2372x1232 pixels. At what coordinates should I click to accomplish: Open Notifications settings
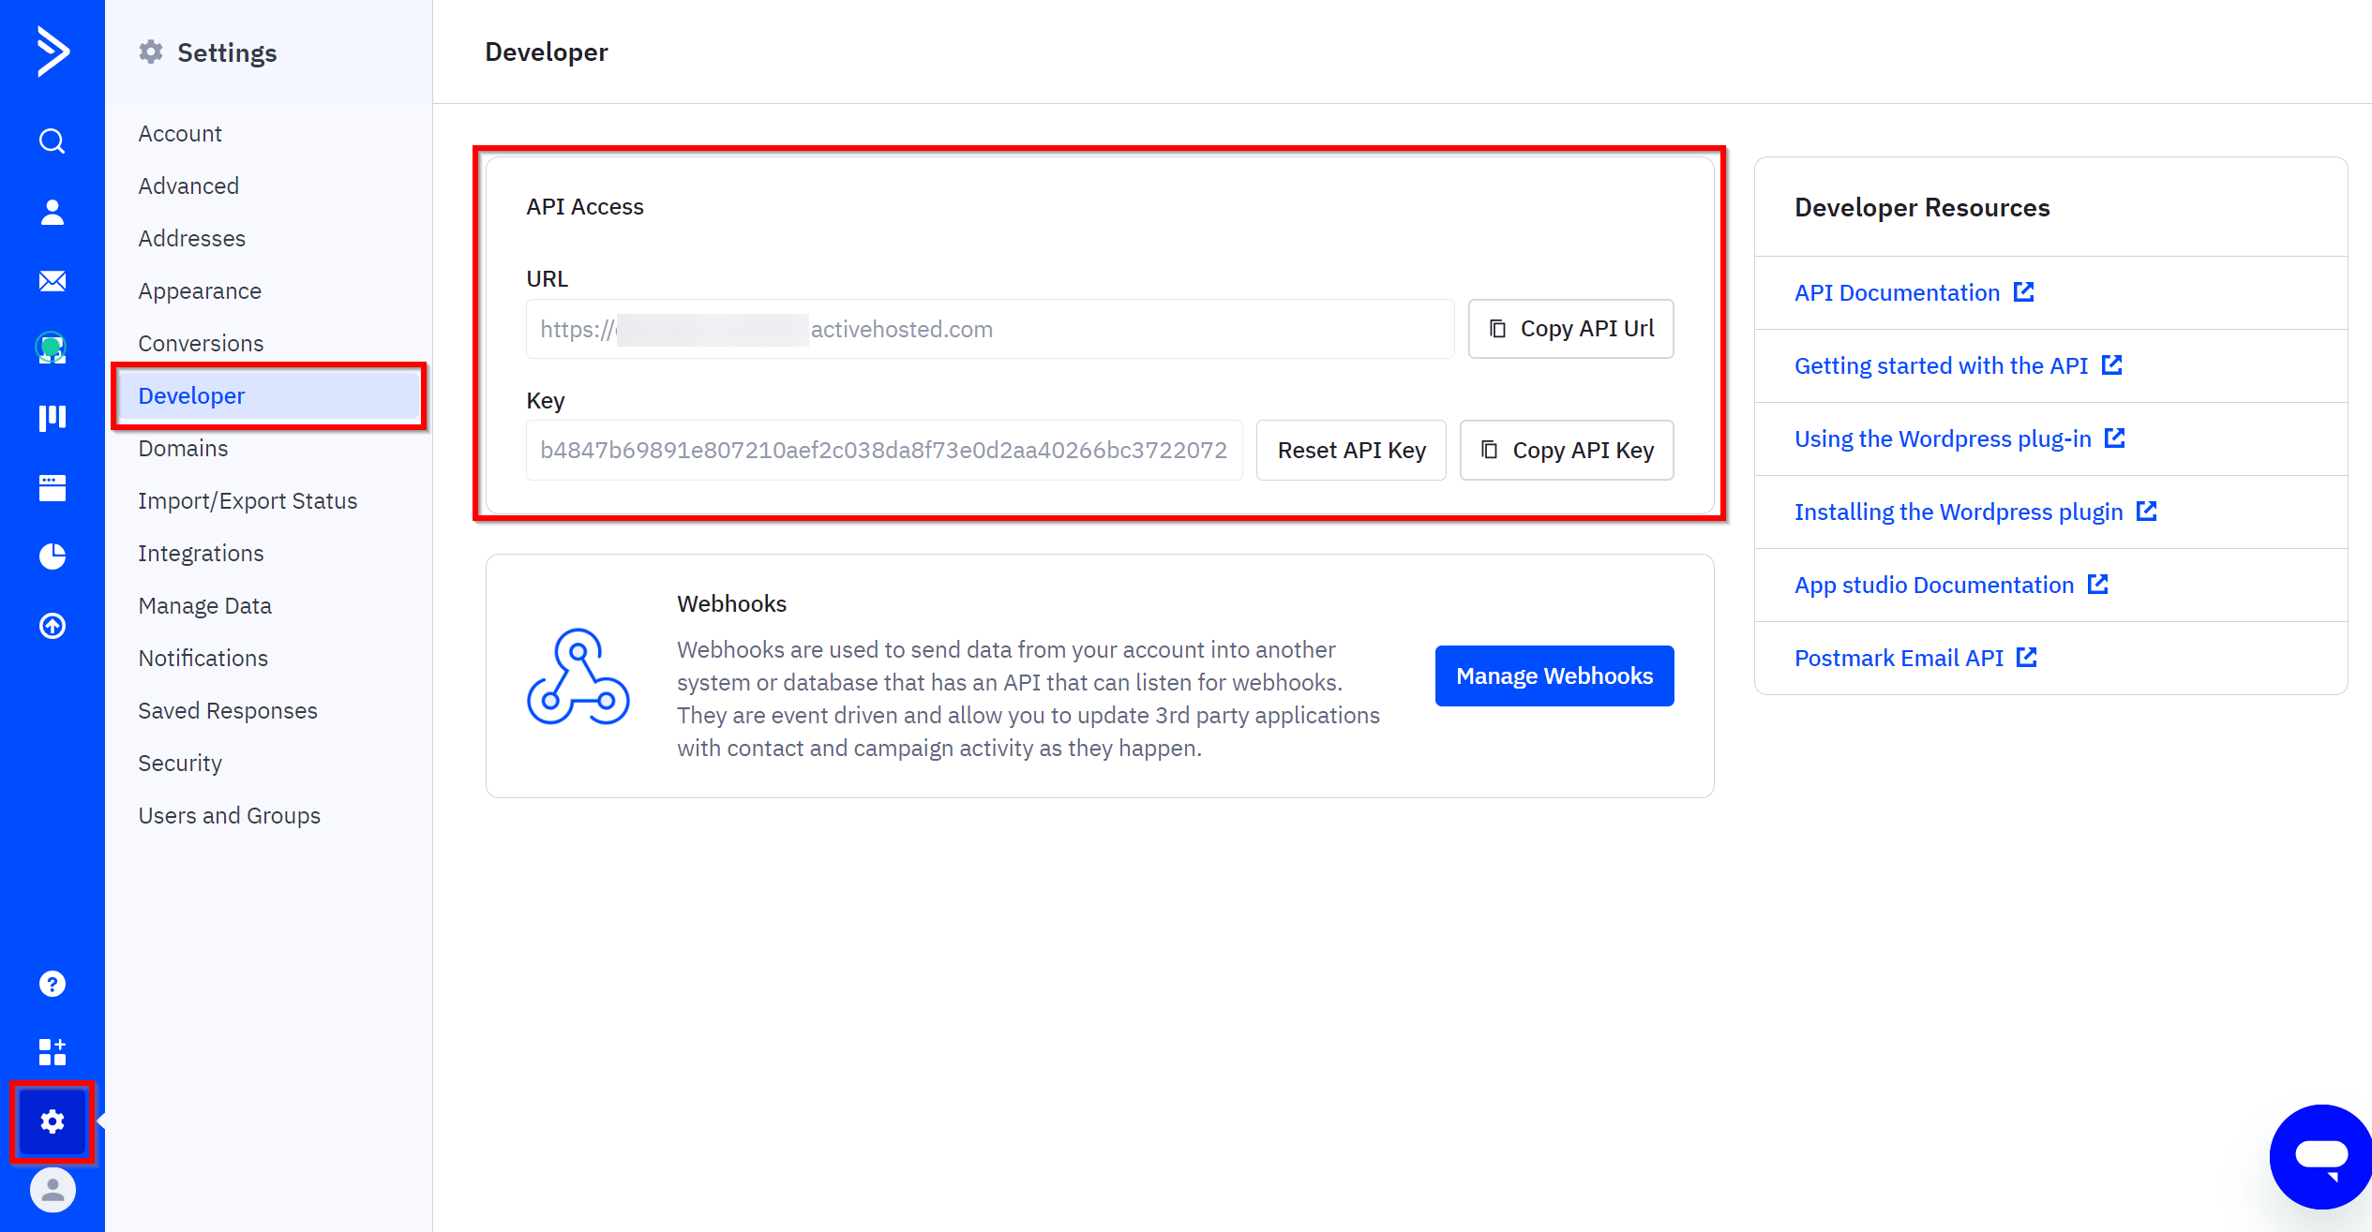pyautogui.click(x=203, y=658)
